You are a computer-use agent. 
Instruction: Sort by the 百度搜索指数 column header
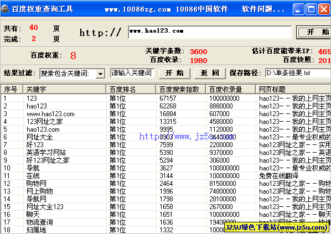tap(180, 89)
